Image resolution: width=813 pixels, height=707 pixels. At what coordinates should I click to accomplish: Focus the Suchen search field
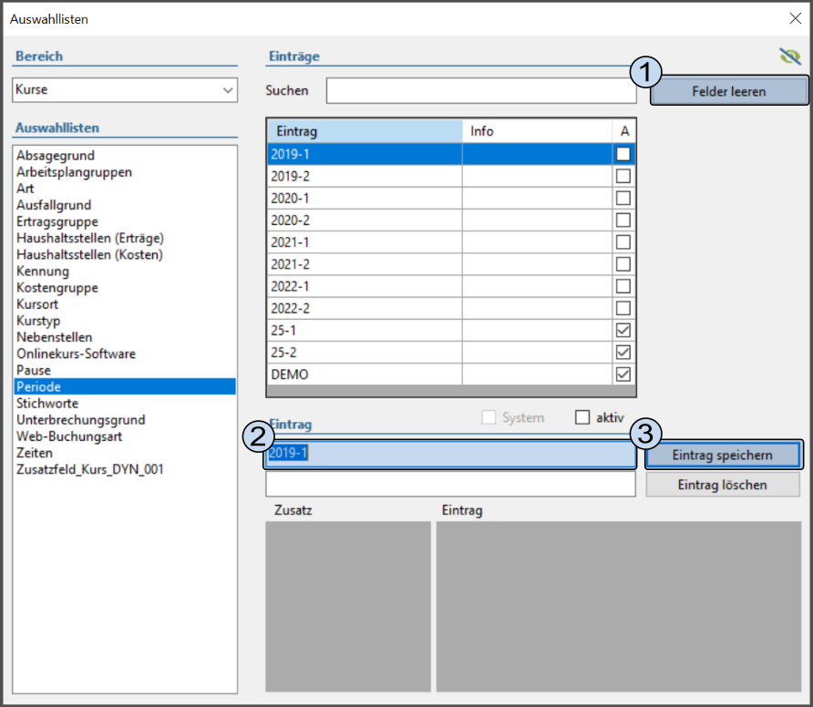point(481,91)
